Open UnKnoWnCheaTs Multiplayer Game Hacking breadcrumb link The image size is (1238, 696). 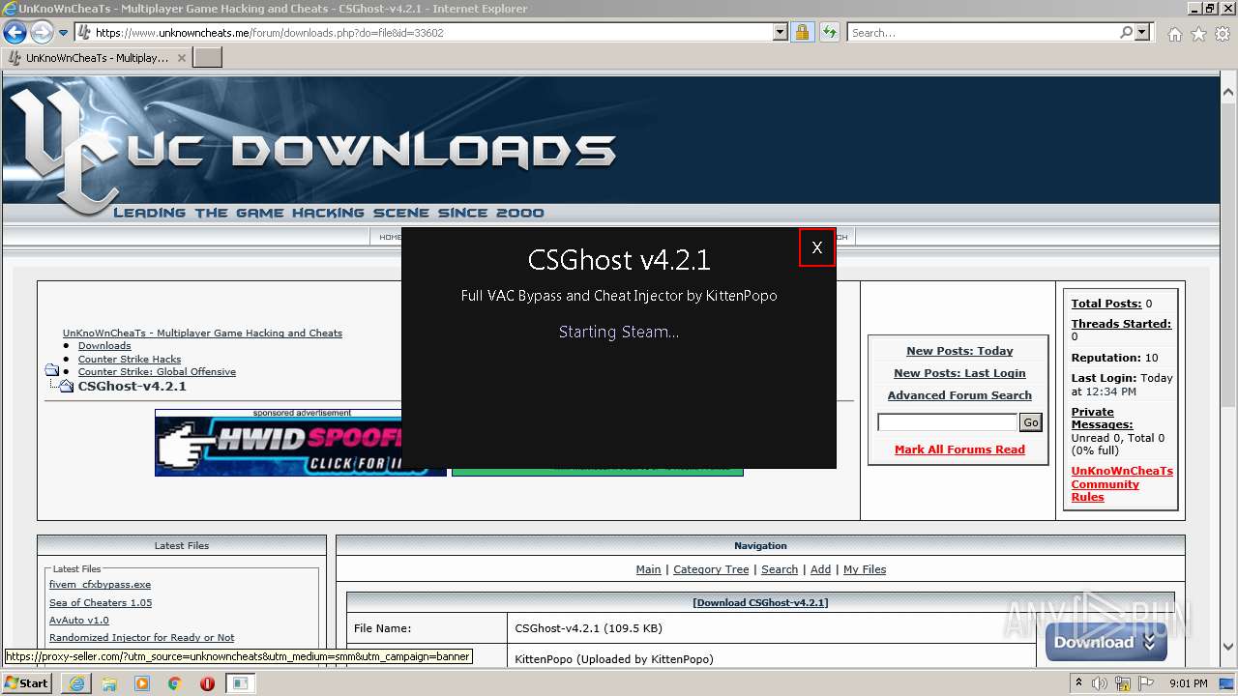point(202,333)
